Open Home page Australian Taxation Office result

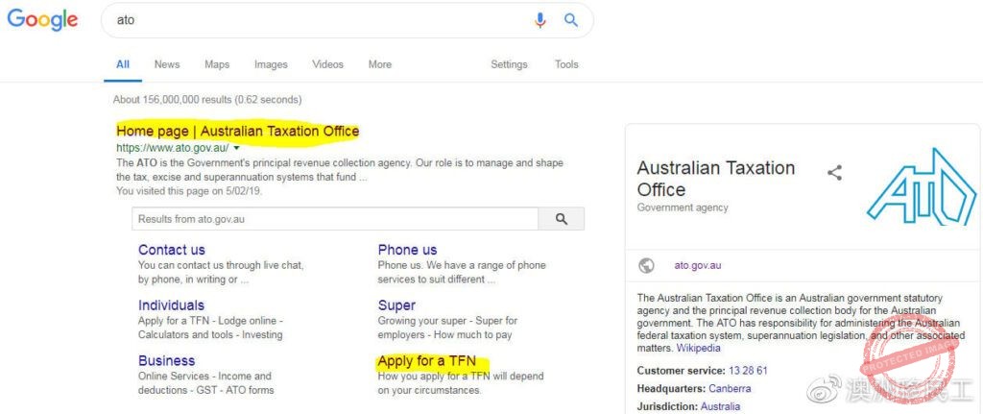coord(237,131)
